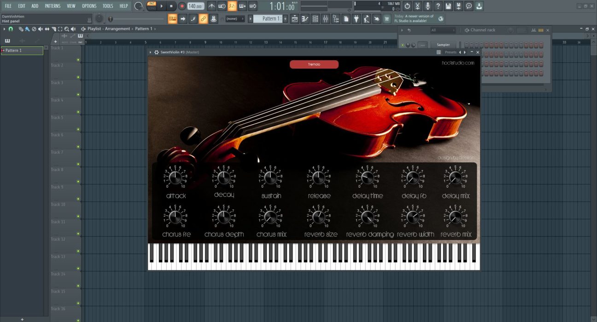Click the save project disk icon
This screenshot has height=322, width=597.
[x=449, y=6]
